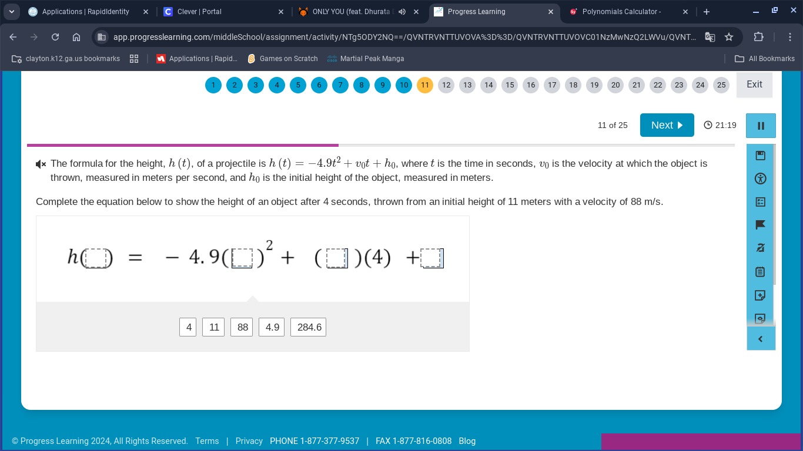The image size is (803, 451).
Task: Open the Chrome three-dot menu
Action: point(790,37)
